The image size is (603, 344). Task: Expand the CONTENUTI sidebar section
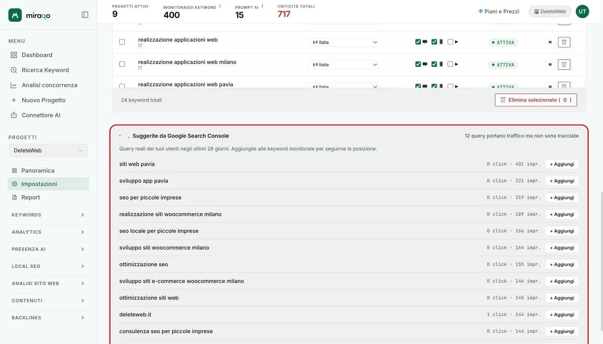coord(48,301)
